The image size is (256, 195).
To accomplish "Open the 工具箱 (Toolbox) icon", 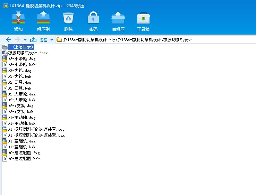I will click(143, 18).
